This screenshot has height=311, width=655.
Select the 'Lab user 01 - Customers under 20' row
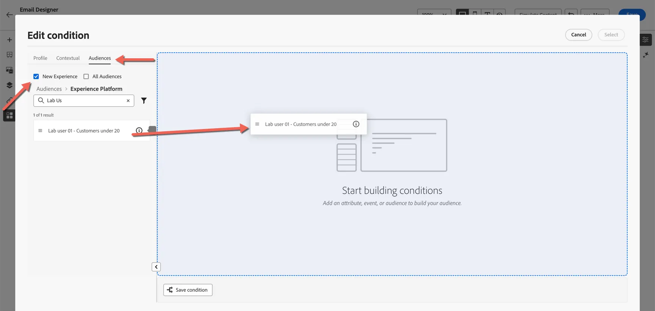click(92, 131)
